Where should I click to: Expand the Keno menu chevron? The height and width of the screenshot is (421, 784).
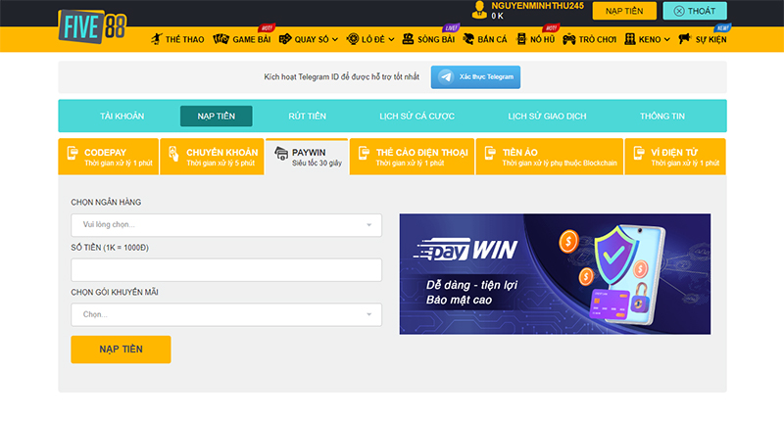pos(667,39)
